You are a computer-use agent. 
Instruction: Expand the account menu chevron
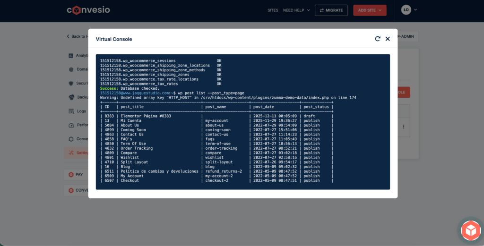(x=415, y=10)
